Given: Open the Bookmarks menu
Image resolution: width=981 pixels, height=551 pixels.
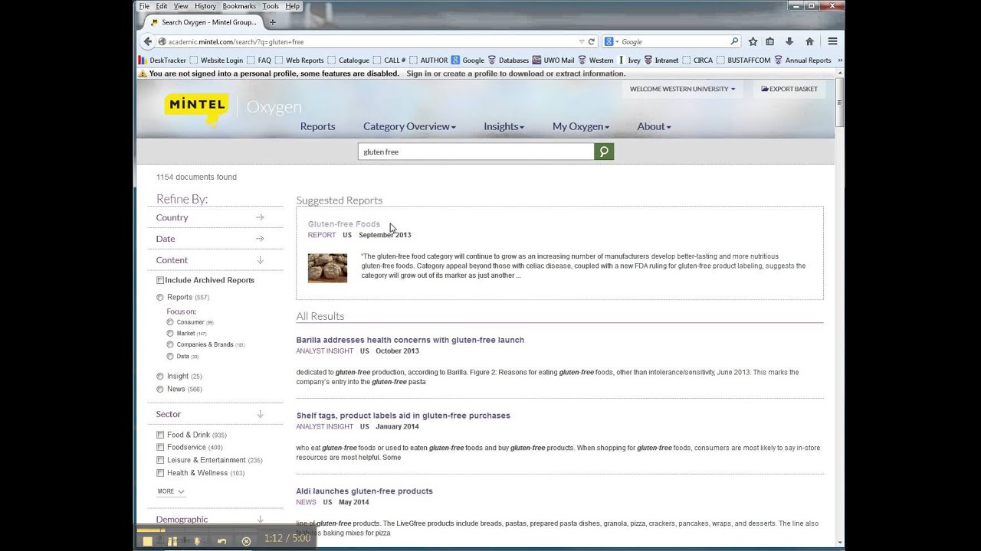Looking at the screenshot, I should [x=239, y=6].
